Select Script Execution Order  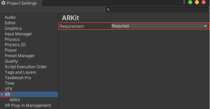(26, 67)
